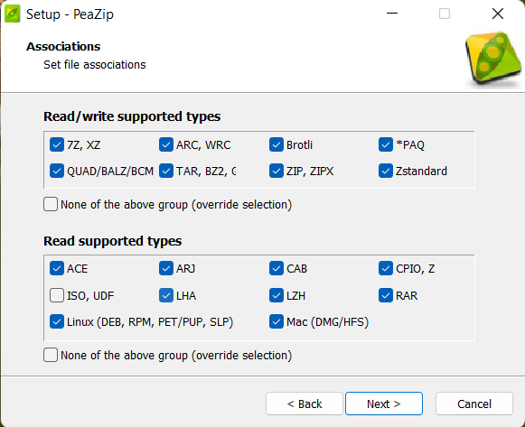Uncheck the LHA checkbox

click(x=166, y=295)
